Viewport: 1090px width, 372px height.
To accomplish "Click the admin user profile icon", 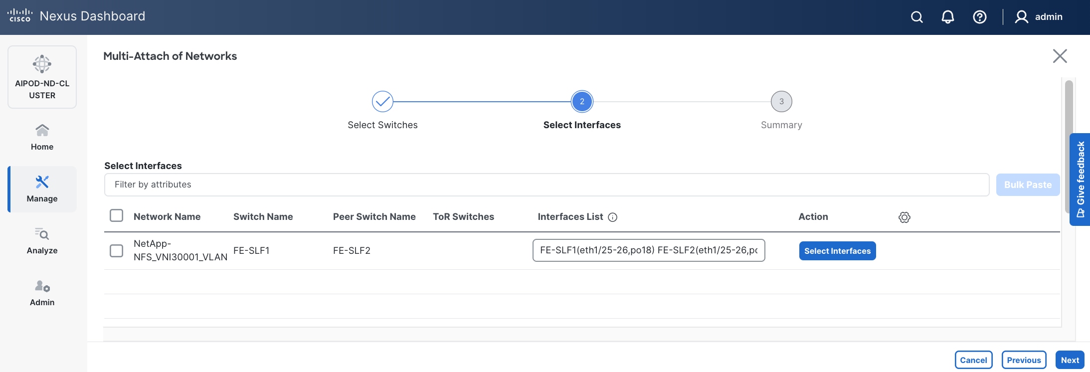I will coord(1021,17).
